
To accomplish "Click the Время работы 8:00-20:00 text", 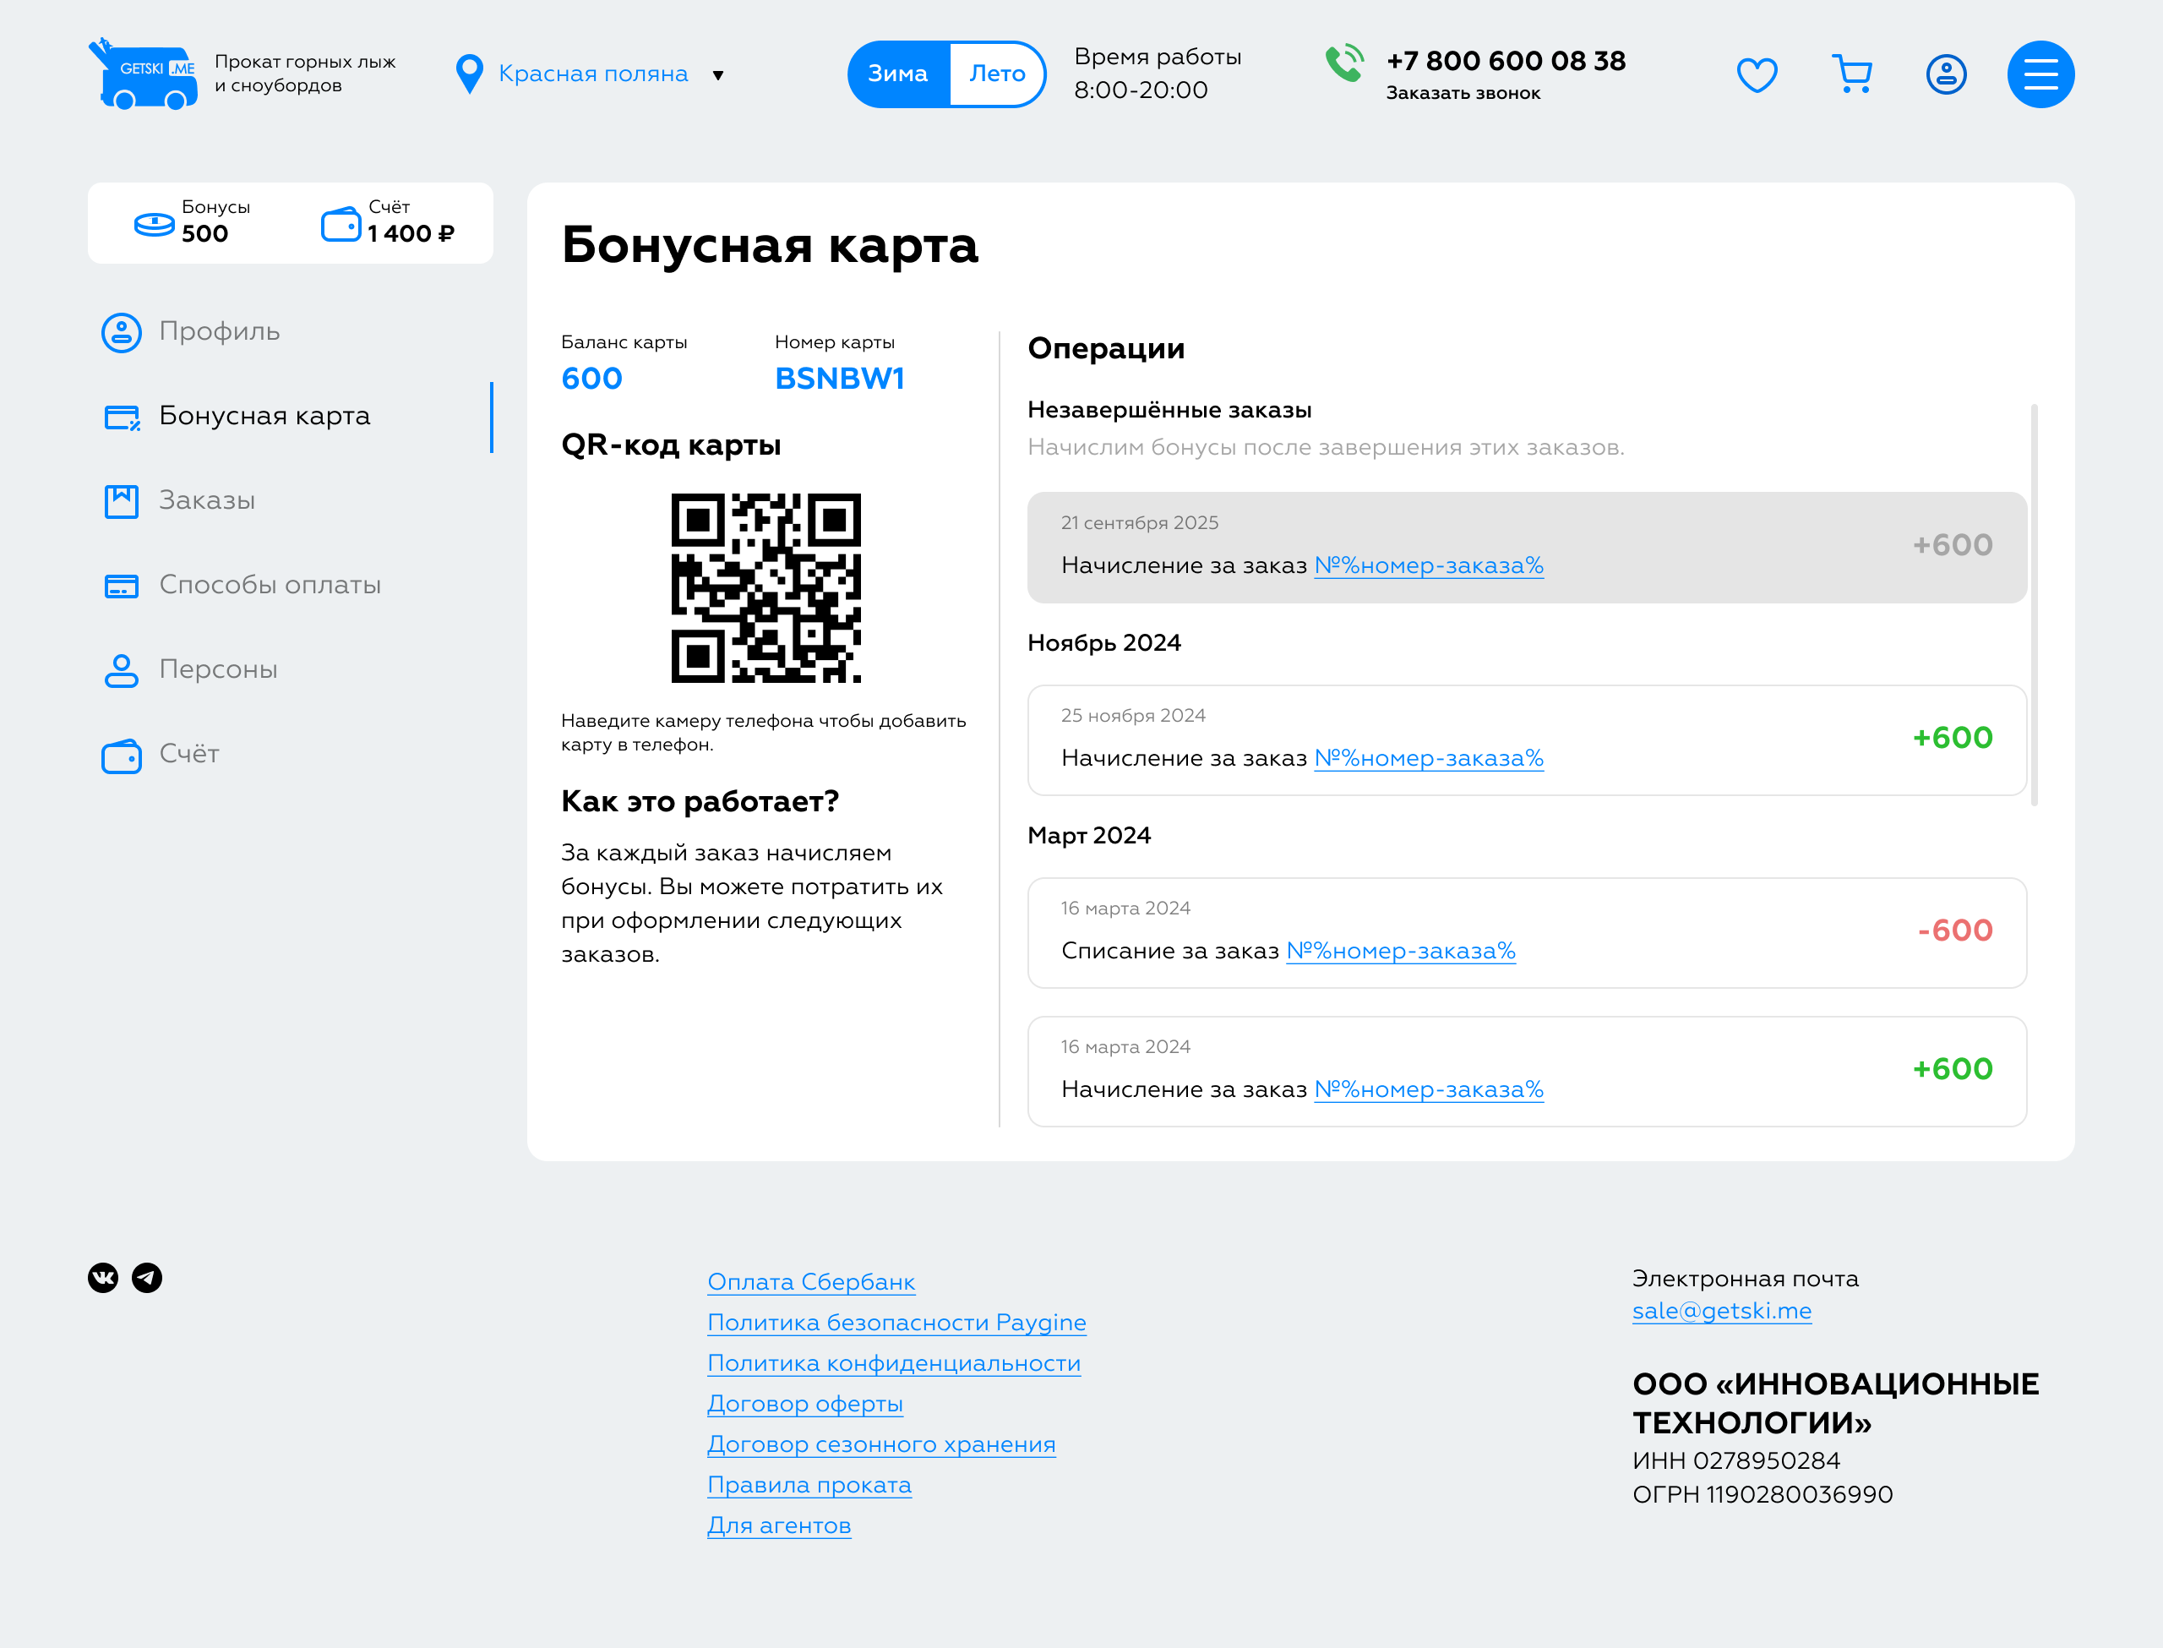I will (x=1158, y=74).
